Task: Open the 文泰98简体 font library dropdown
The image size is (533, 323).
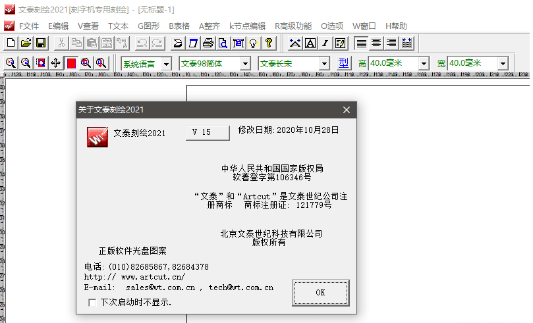Action: click(245, 63)
